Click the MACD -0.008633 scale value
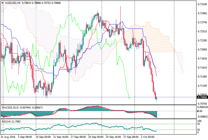 coord(202,116)
